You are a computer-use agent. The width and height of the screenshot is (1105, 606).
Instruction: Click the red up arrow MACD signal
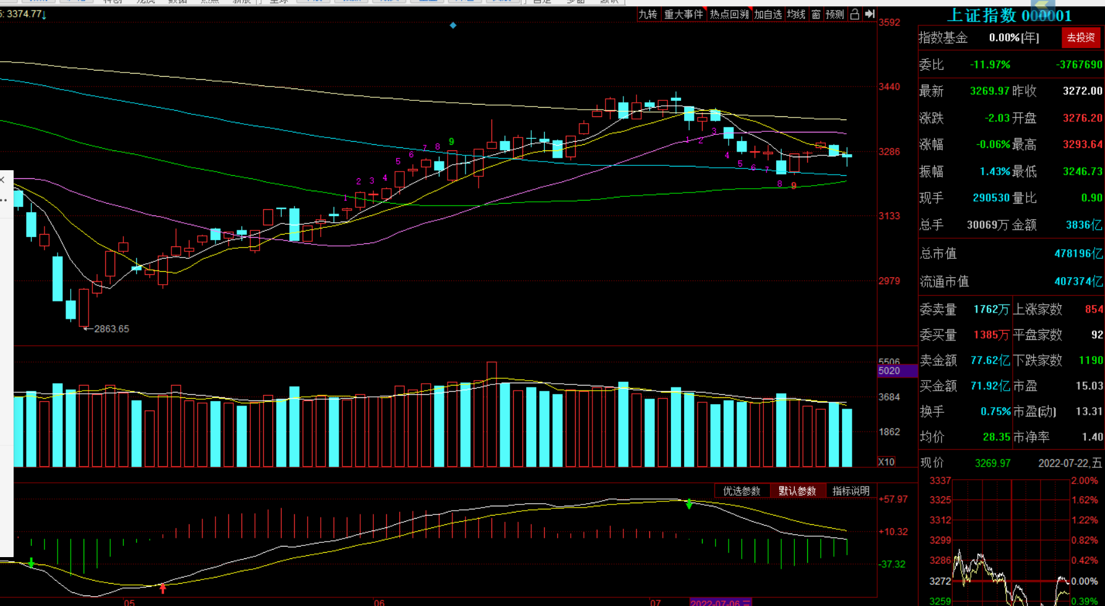163,588
